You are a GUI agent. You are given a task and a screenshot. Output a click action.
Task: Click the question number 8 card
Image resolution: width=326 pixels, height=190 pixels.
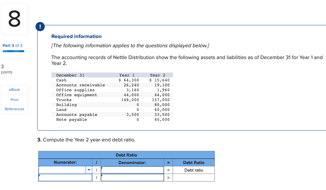14,19
